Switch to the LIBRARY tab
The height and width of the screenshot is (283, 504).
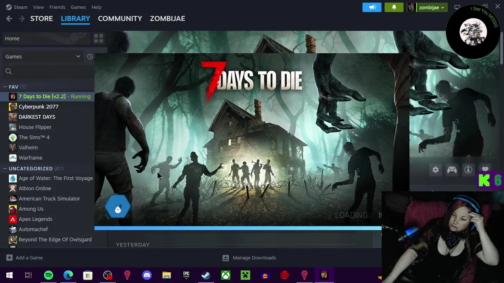(75, 18)
